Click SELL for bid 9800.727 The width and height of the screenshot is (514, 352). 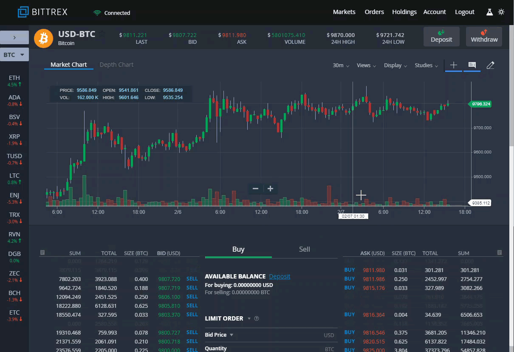click(192, 332)
